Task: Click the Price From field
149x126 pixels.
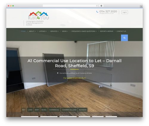Action: 84,116
